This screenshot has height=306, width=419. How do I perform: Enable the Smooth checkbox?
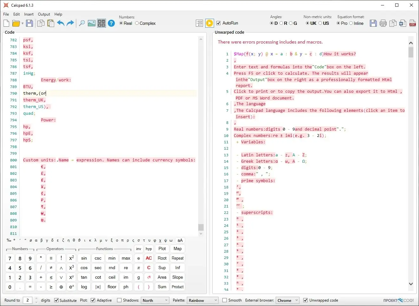pos(232,300)
